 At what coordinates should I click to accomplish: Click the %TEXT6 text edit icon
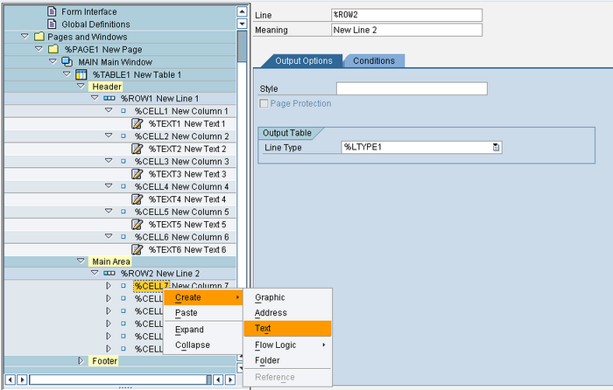click(x=137, y=249)
